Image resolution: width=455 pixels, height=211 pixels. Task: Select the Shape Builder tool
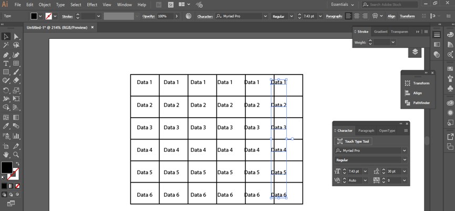[6, 108]
